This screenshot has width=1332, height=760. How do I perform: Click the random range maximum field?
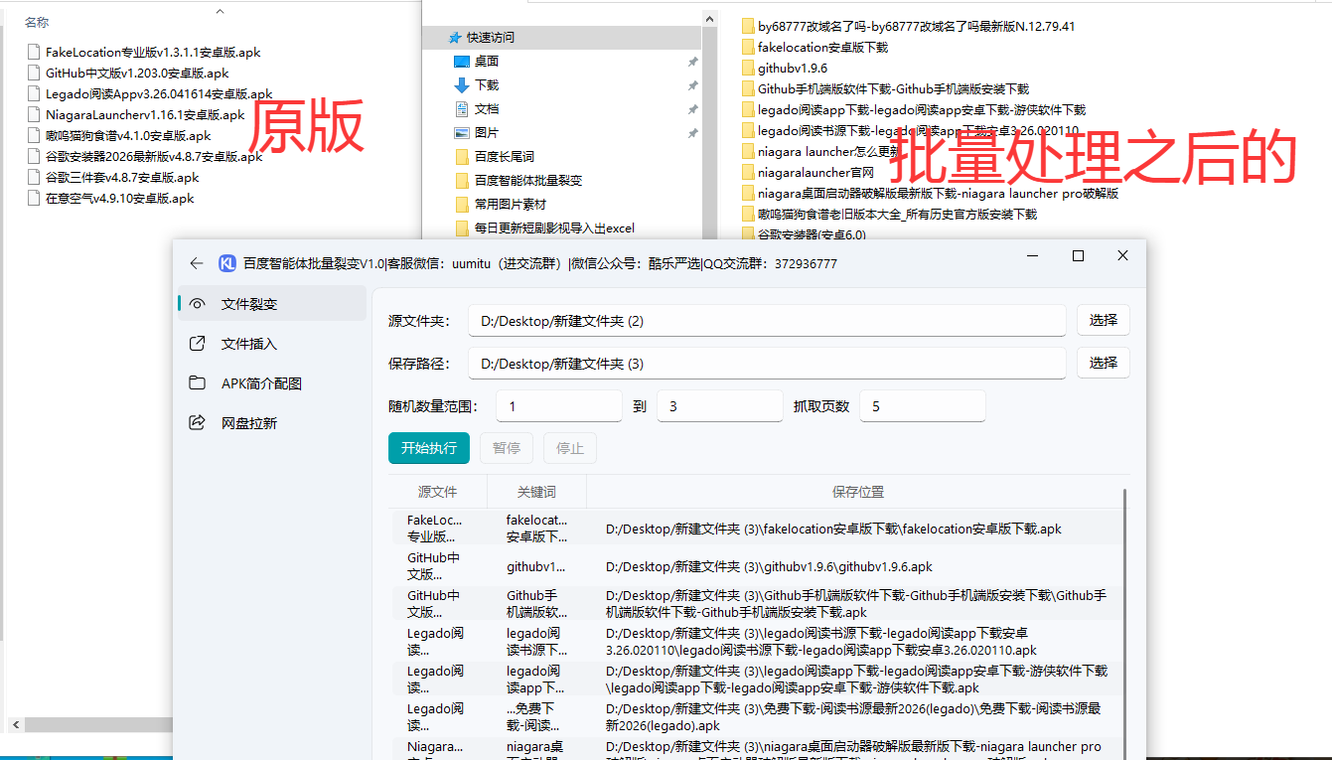720,406
